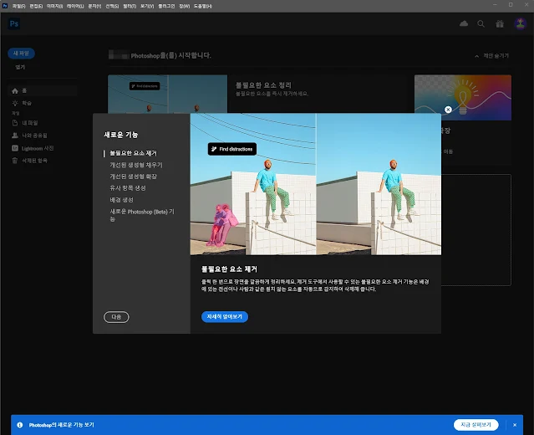Viewport: 534px width, 435px height.
Task: Open the user profile avatar
Action: [520, 23]
